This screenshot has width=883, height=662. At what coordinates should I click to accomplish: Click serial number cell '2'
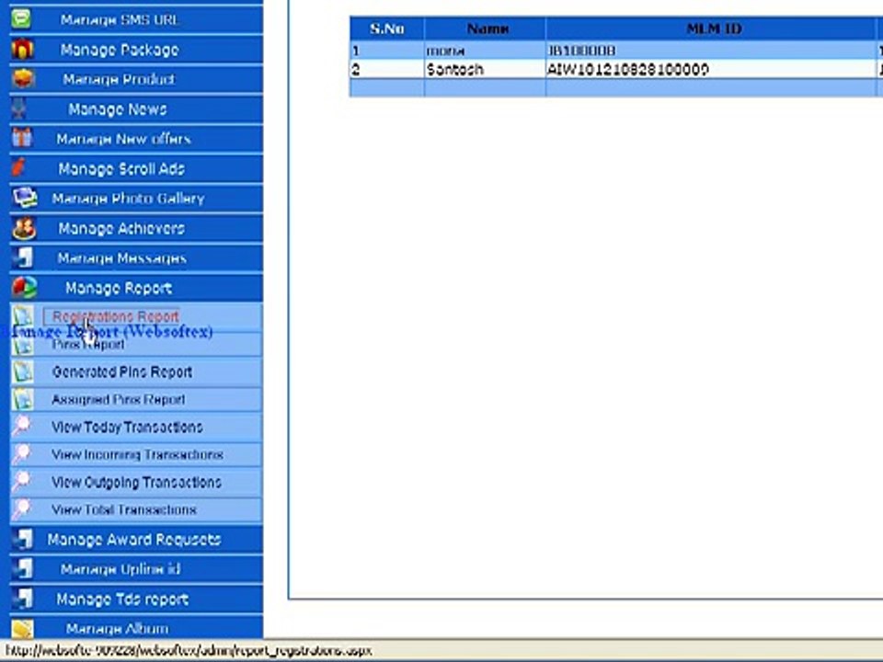(x=387, y=69)
